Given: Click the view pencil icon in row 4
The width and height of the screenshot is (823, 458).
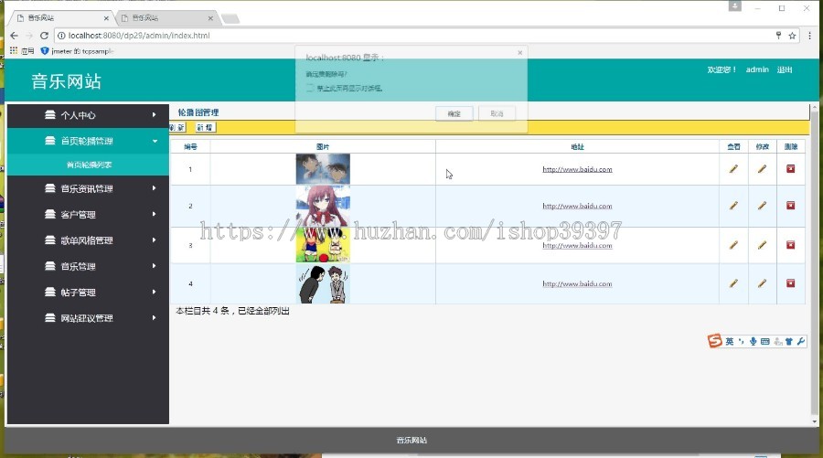Looking at the screenshot, I should (x=733, y=283).
